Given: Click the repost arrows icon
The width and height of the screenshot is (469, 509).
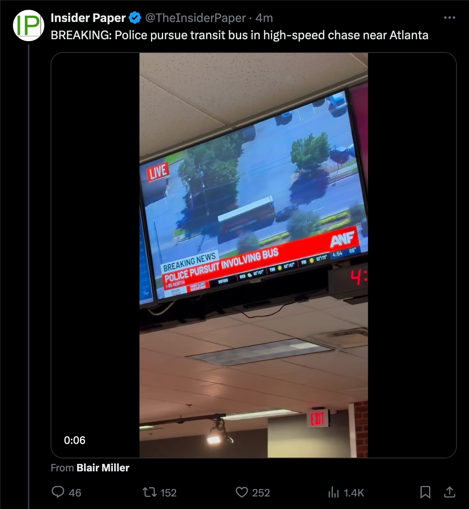Looking at the screenshot, I should pyautogui.click(x=149, y=492).
